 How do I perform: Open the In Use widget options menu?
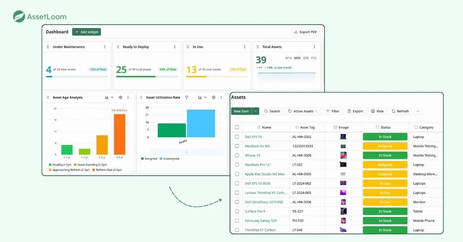[x=245, y=47]
